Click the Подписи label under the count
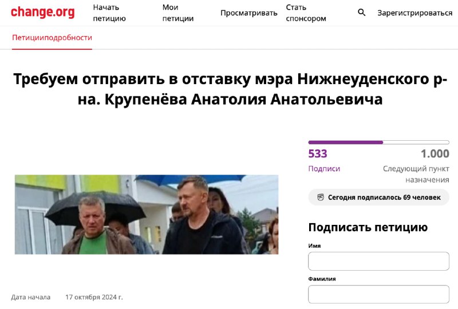458x309 pixels. tap(324, 168)
